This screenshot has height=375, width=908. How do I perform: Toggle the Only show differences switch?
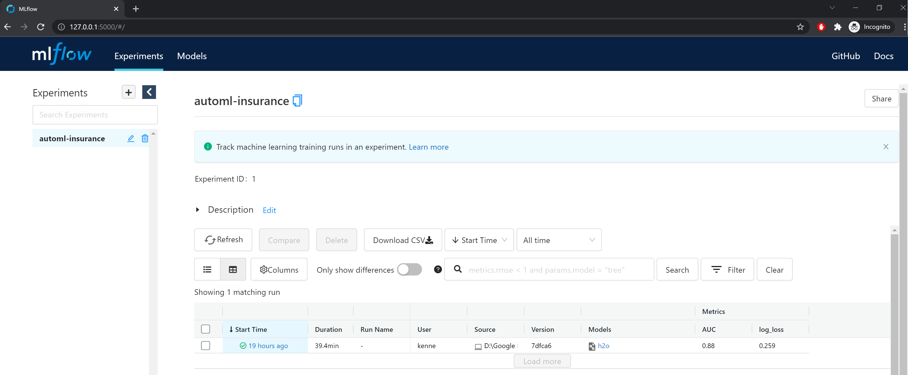coord(409,269)
